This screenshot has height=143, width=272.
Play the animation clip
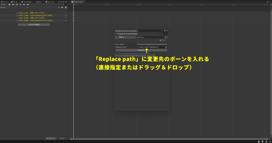pyautogui.click(x=20, y=5)
